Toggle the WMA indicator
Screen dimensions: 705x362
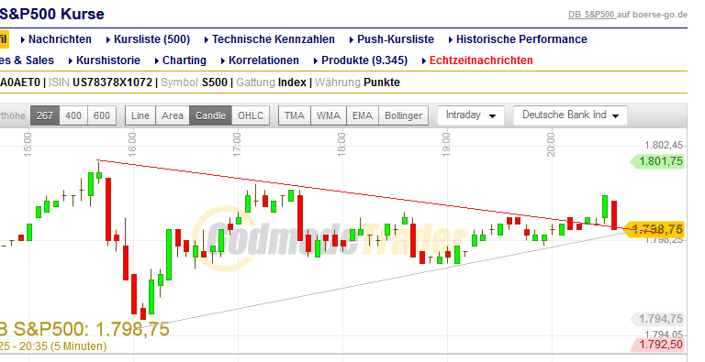tap(329, 115)
